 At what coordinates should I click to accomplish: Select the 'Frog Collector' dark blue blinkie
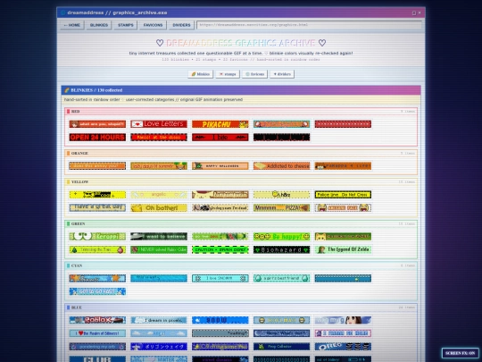(281, 347)
